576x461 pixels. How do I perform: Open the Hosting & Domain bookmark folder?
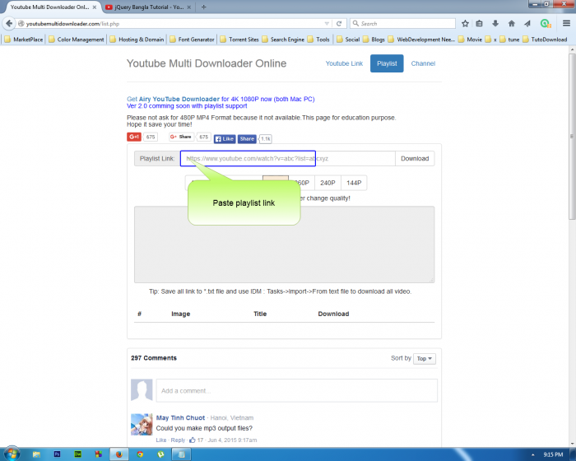point(137,40)
